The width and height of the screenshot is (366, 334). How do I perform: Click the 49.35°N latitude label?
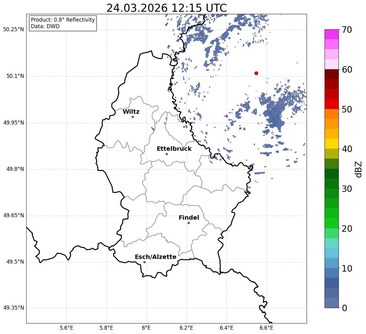click(14, 308)
